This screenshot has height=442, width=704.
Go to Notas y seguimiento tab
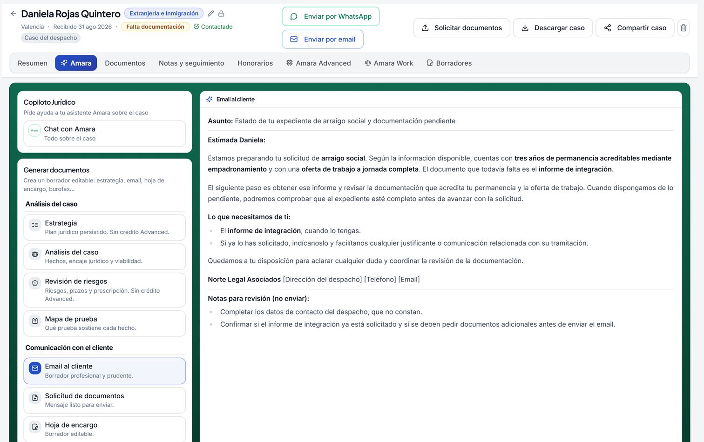pos(191,63)
